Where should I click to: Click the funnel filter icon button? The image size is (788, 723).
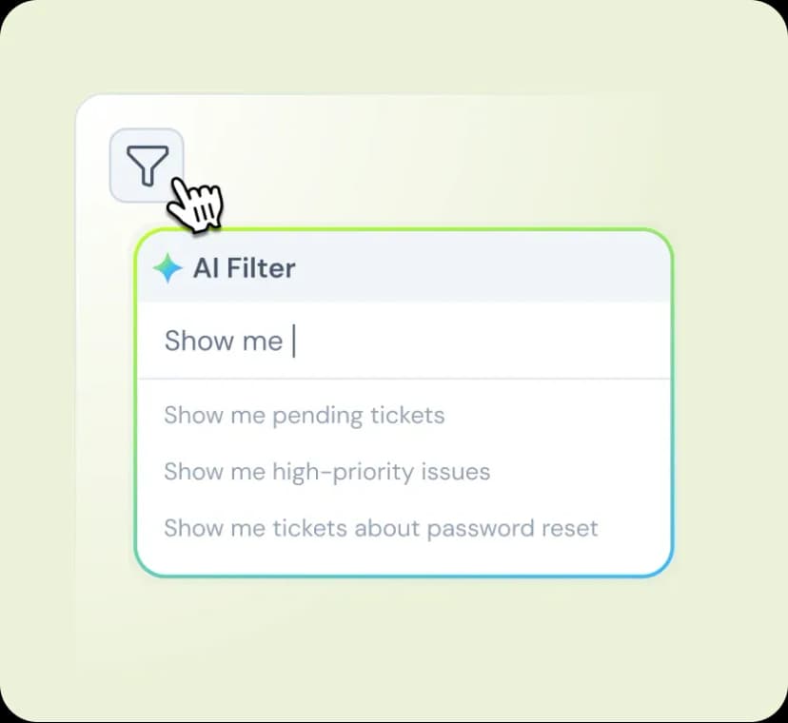(147, 166)
